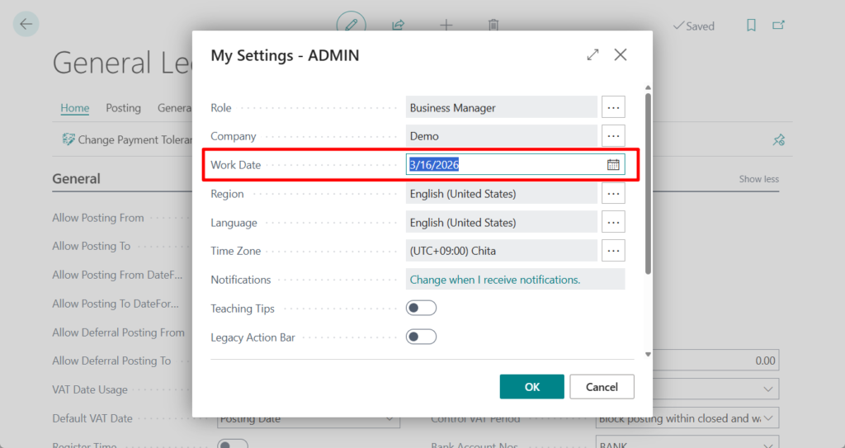Click the back arrow button
Screen dimensions: 845x448
coord(26,24)
